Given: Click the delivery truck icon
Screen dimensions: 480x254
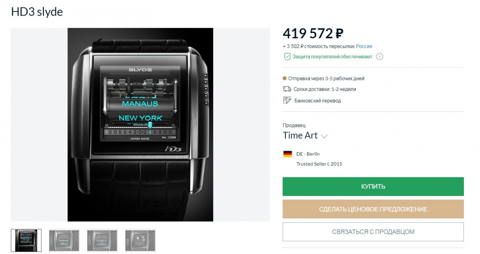Looking at the screenshot, I should [287, 89].
